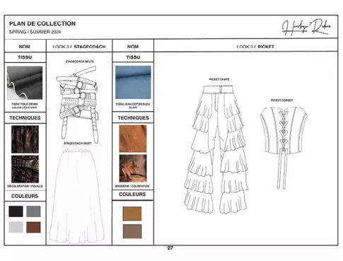343x261 pixels.
Task: Click the Look 2 / Picket header
Action: point(255,47)
